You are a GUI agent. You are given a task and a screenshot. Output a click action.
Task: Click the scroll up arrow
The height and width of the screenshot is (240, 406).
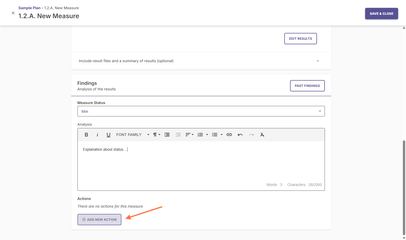[404, 28]
